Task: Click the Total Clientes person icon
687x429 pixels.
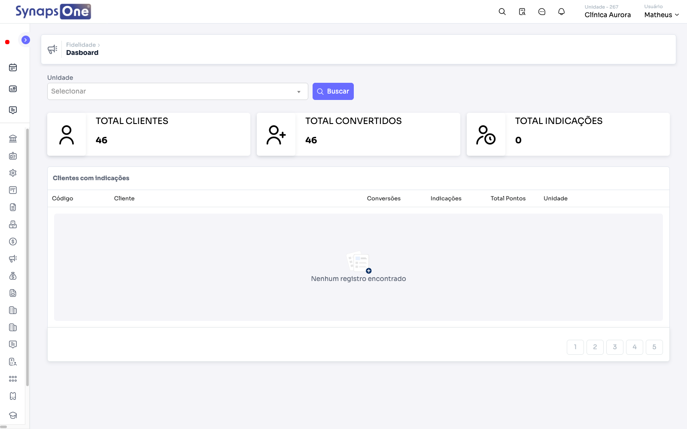Action: (67, 135)
